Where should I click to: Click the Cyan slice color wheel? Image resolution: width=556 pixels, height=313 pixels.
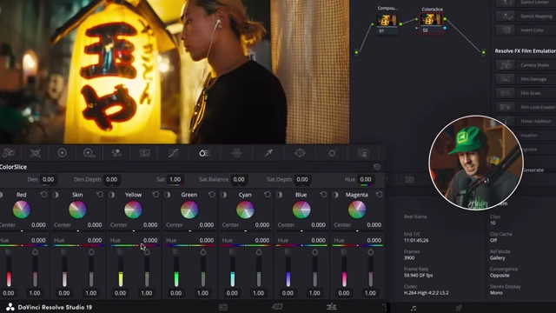click(245, 210)
